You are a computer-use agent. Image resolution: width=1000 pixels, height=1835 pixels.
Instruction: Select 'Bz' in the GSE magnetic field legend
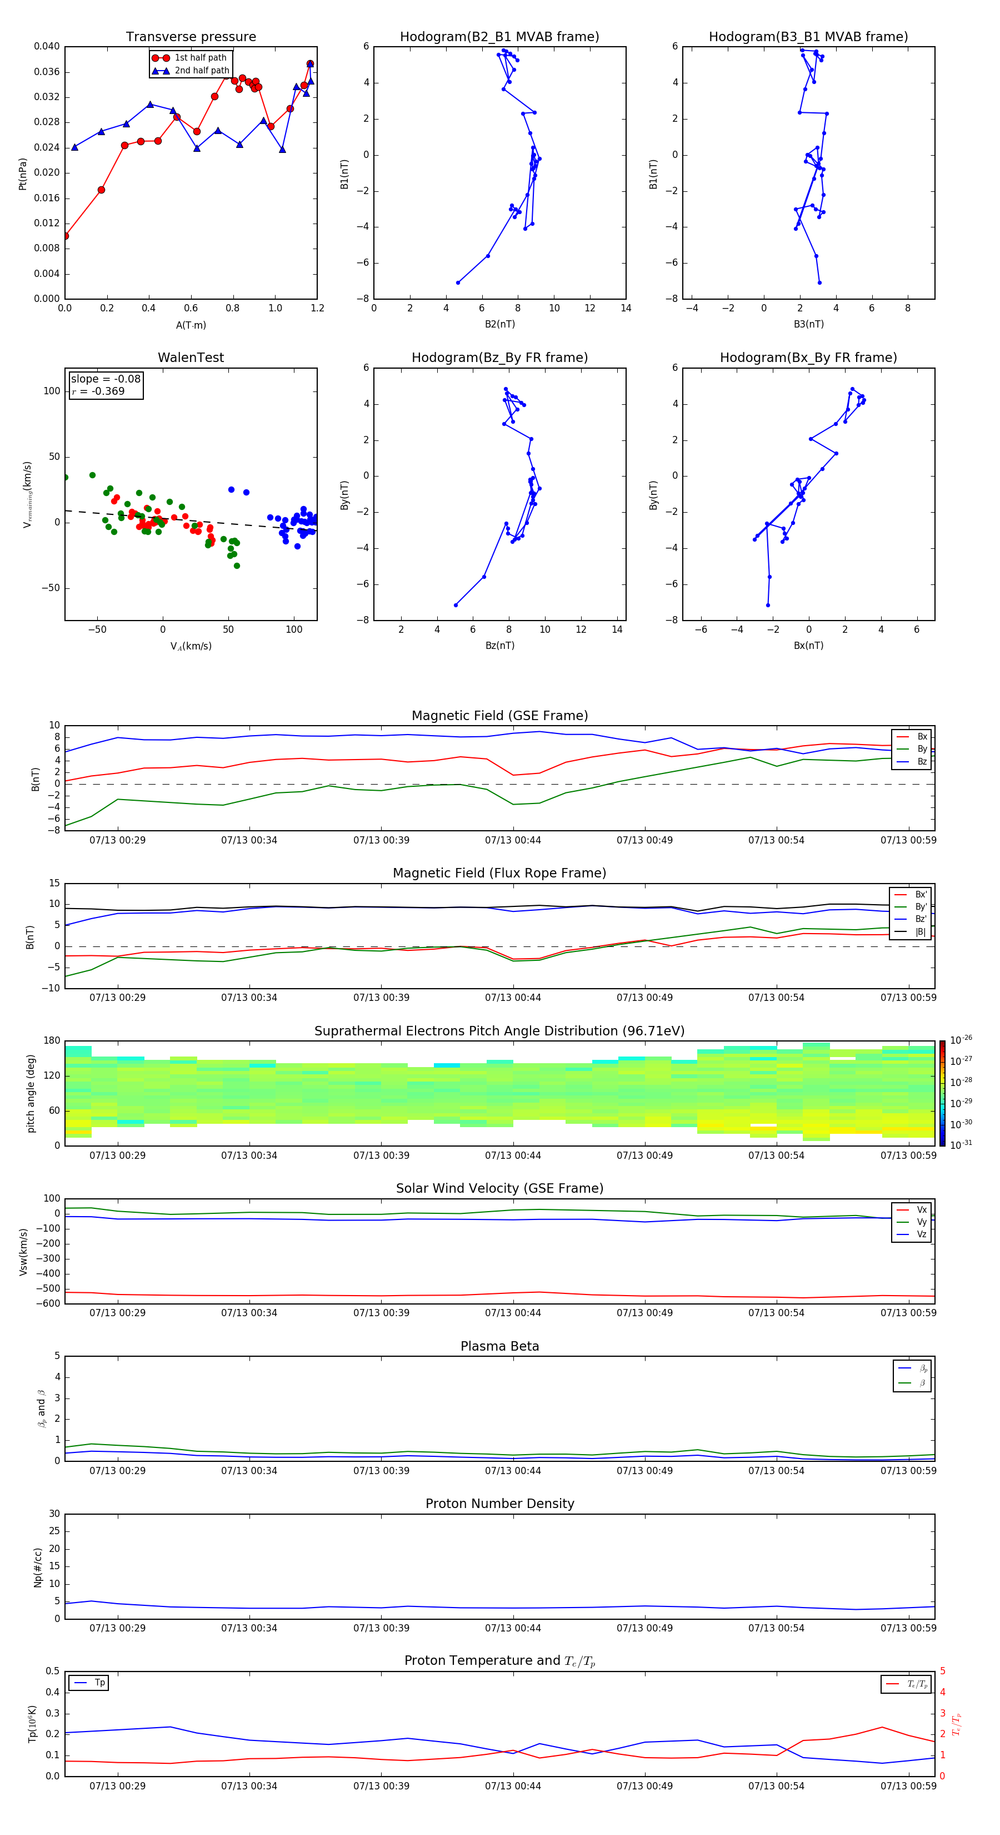(x=912, y=761)
